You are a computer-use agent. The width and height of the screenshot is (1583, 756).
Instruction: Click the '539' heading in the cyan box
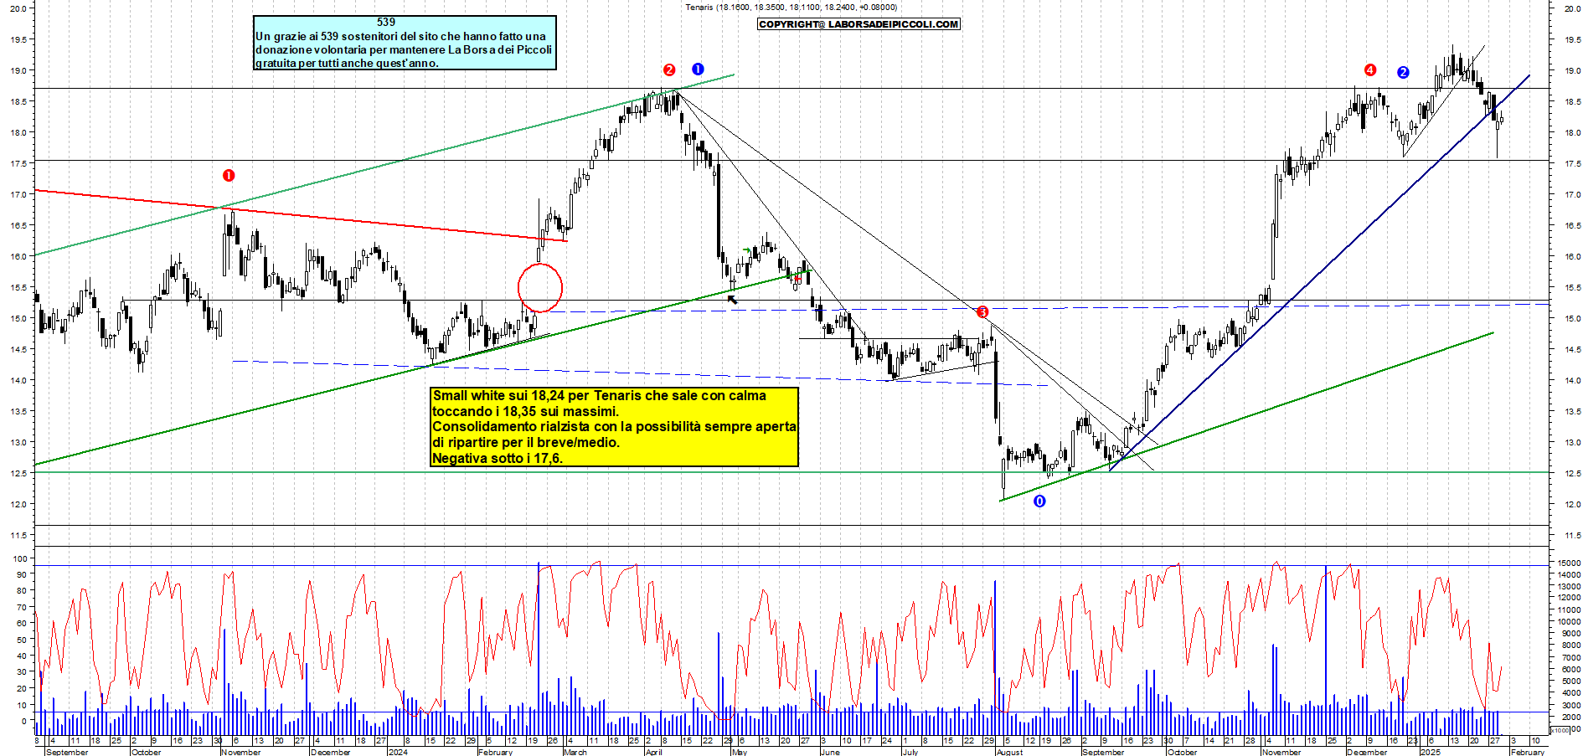click(386, 22)
